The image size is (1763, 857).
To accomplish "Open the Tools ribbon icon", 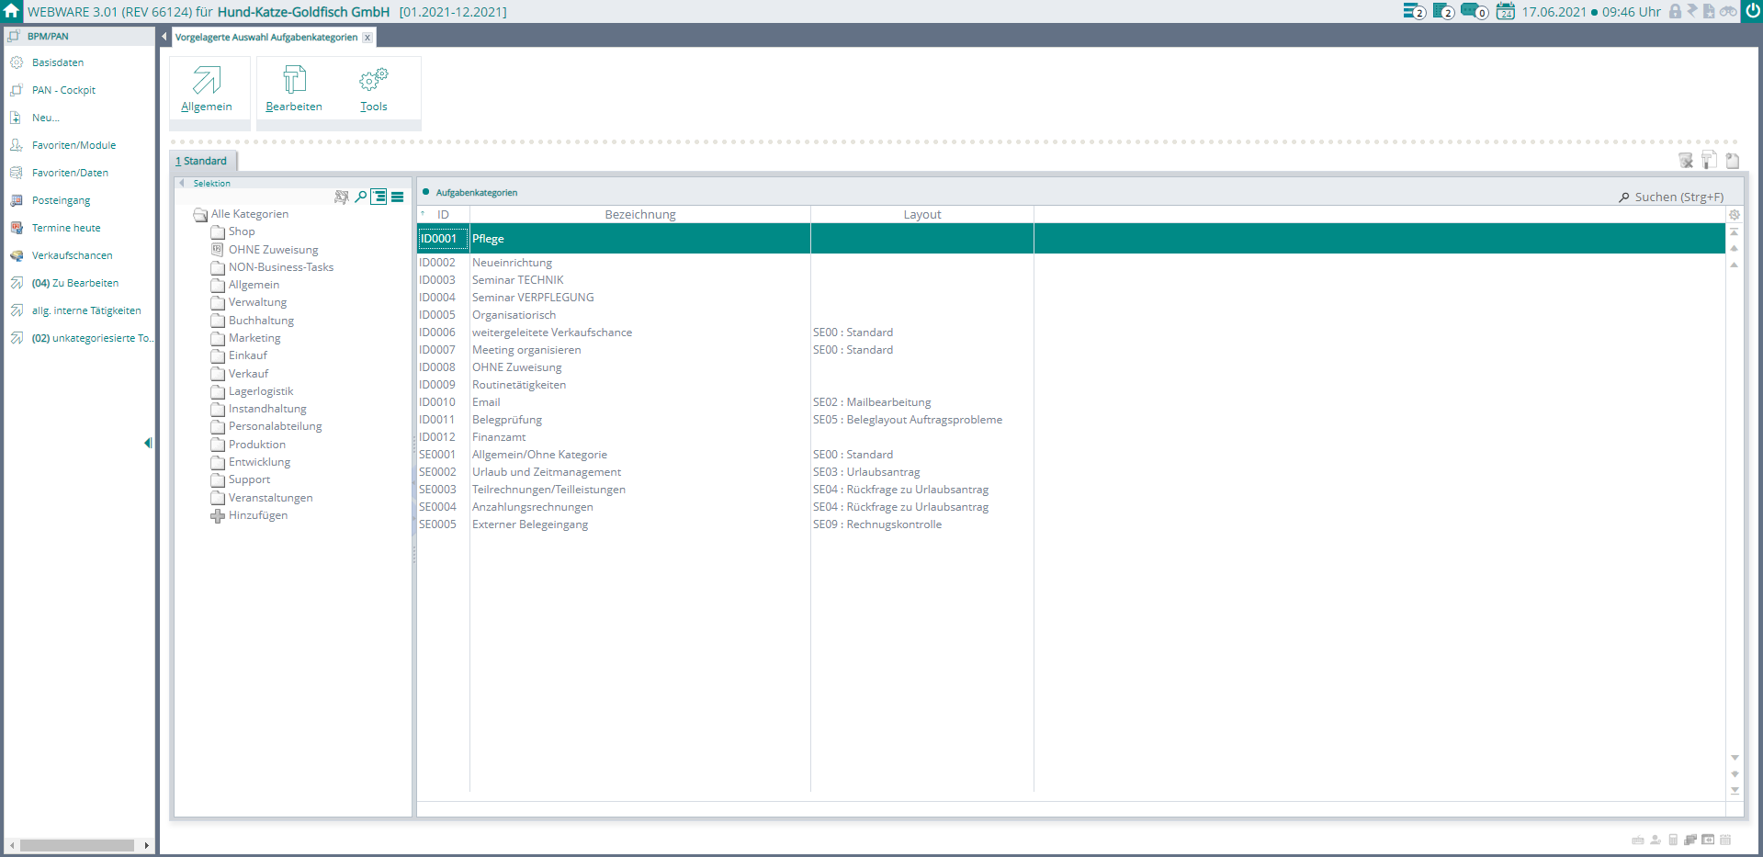I will (373, 89).
